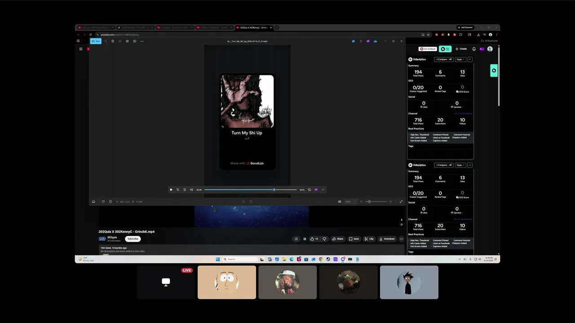Click the purple edit icon in playback bar
Viewport: 575px width, 323px height.
pos(316,190)
